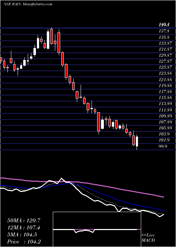Select the 125.87 price label
This screenshot has width=176, height=247.
pyautogui.click(x=165, y=67)
